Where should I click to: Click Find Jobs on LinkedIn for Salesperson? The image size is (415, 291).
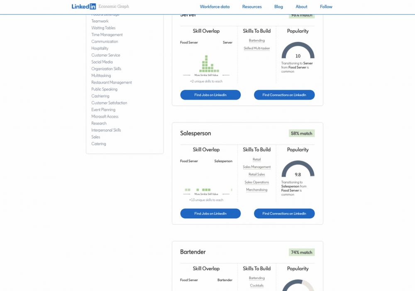click(x=210, y=213)
